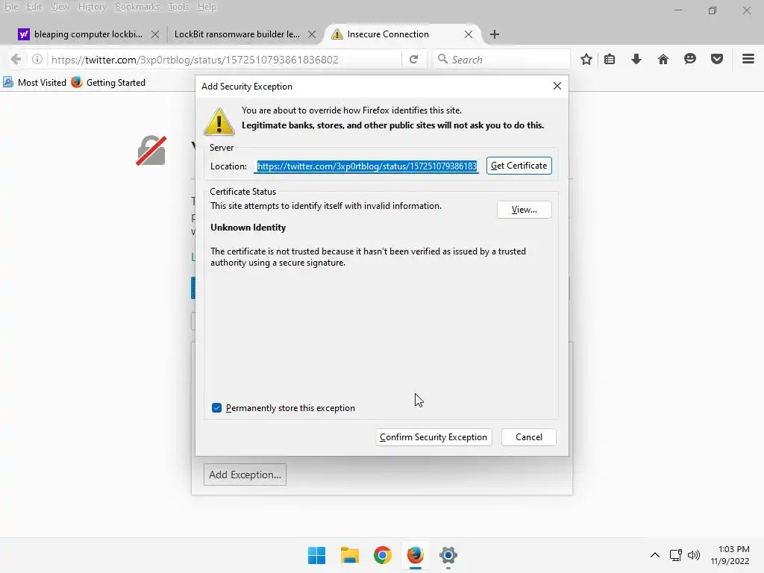Open File Explorer from the taskbar
Viewport: 764px width, 573px height.
[350, 555]
